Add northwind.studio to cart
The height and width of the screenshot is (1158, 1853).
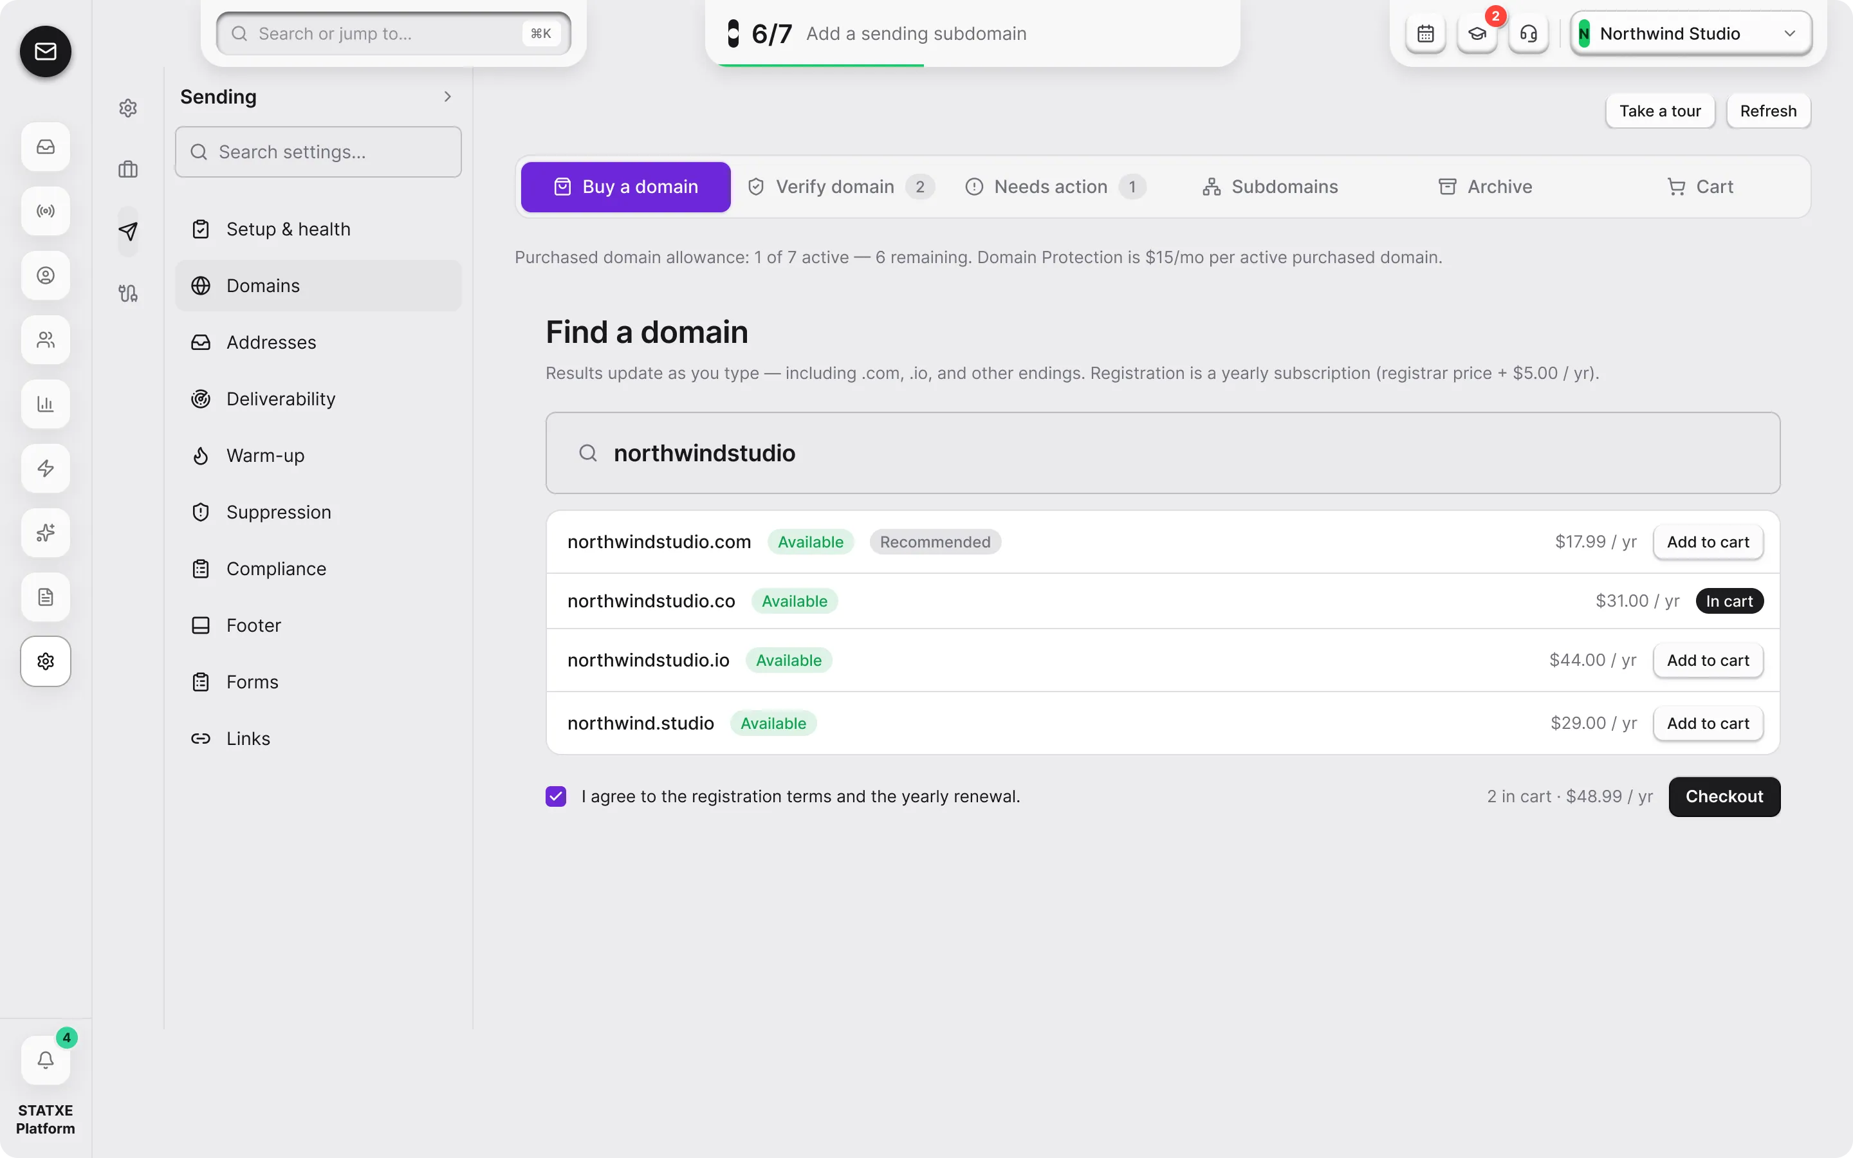tap(1708, 724)
